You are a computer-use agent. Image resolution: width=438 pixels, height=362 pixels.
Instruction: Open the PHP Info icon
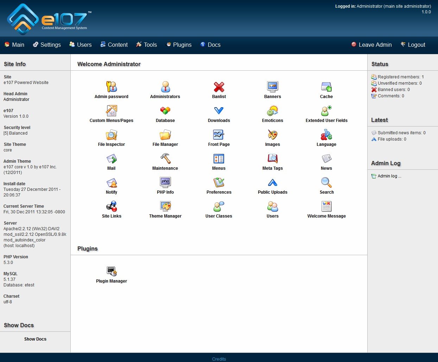165,182
